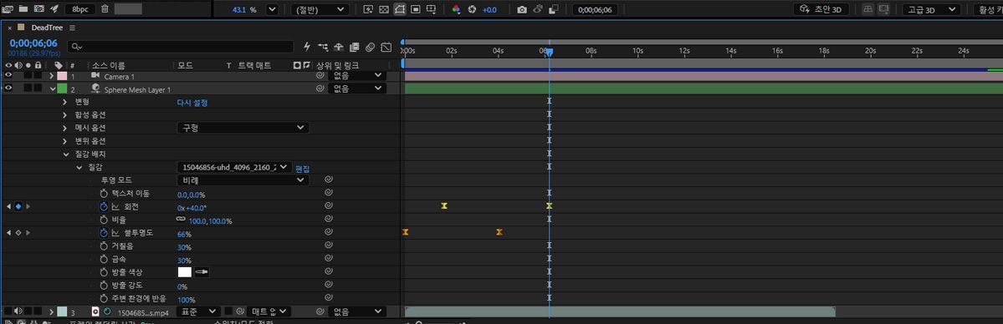Click the 다시 설정 reset link
1003x324 pixels.
[192, 102]
